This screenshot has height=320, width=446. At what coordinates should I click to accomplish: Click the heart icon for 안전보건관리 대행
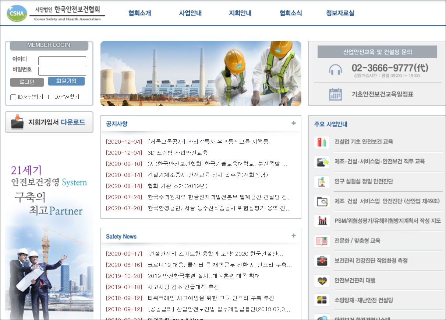(x=322, y=281)
